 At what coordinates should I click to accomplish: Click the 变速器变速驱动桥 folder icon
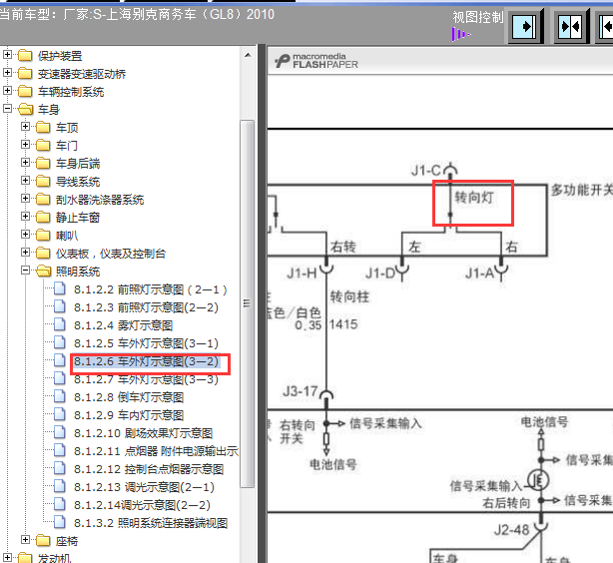click(25, 74)
